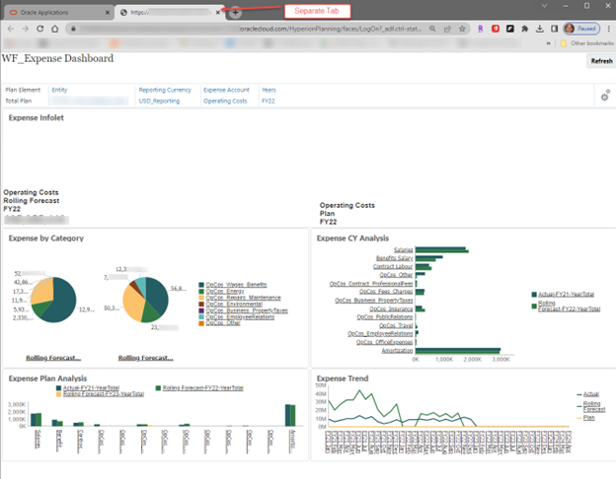Open right pie chart Rolling Forecast label

(x=146, y=358)
